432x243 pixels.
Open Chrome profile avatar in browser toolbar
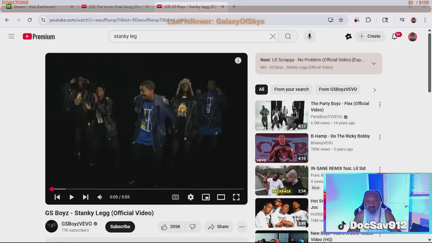tap(413, 20)
